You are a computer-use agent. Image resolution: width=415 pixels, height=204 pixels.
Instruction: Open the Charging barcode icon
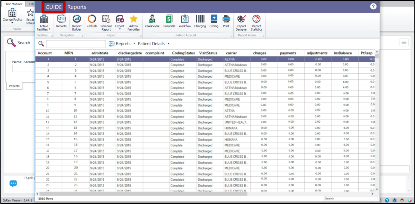tap(200, 21)
